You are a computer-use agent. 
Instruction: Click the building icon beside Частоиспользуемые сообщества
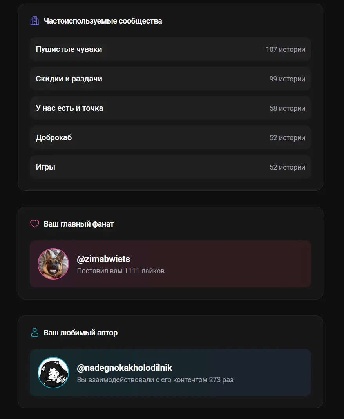tap(35, 21)
